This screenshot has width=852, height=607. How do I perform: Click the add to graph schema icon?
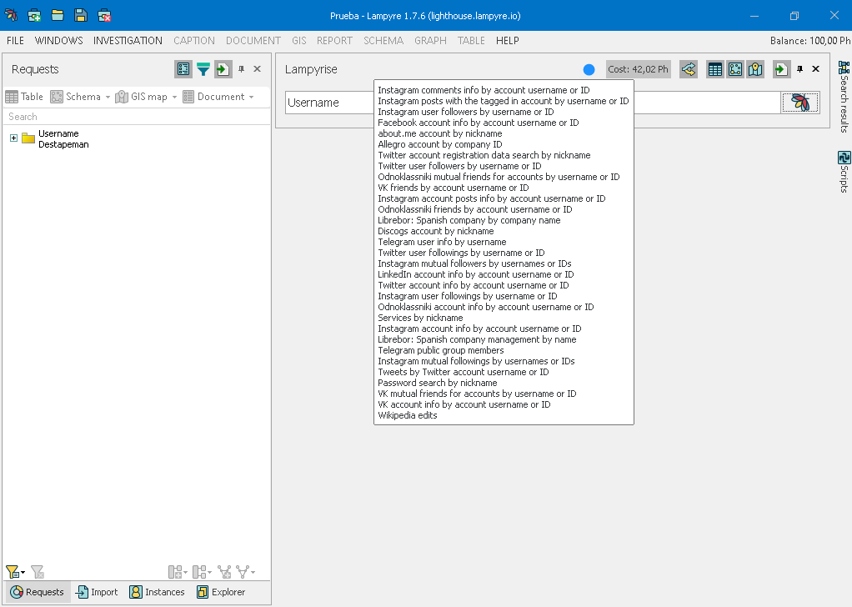click(x=224, y=572)
